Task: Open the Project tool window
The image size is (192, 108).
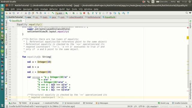Action: pos(6,25)
